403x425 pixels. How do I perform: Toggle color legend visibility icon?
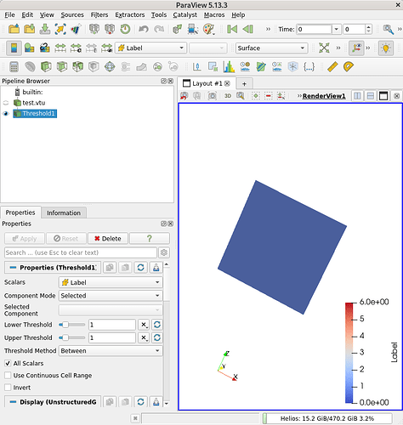click(x=14, y=48)
